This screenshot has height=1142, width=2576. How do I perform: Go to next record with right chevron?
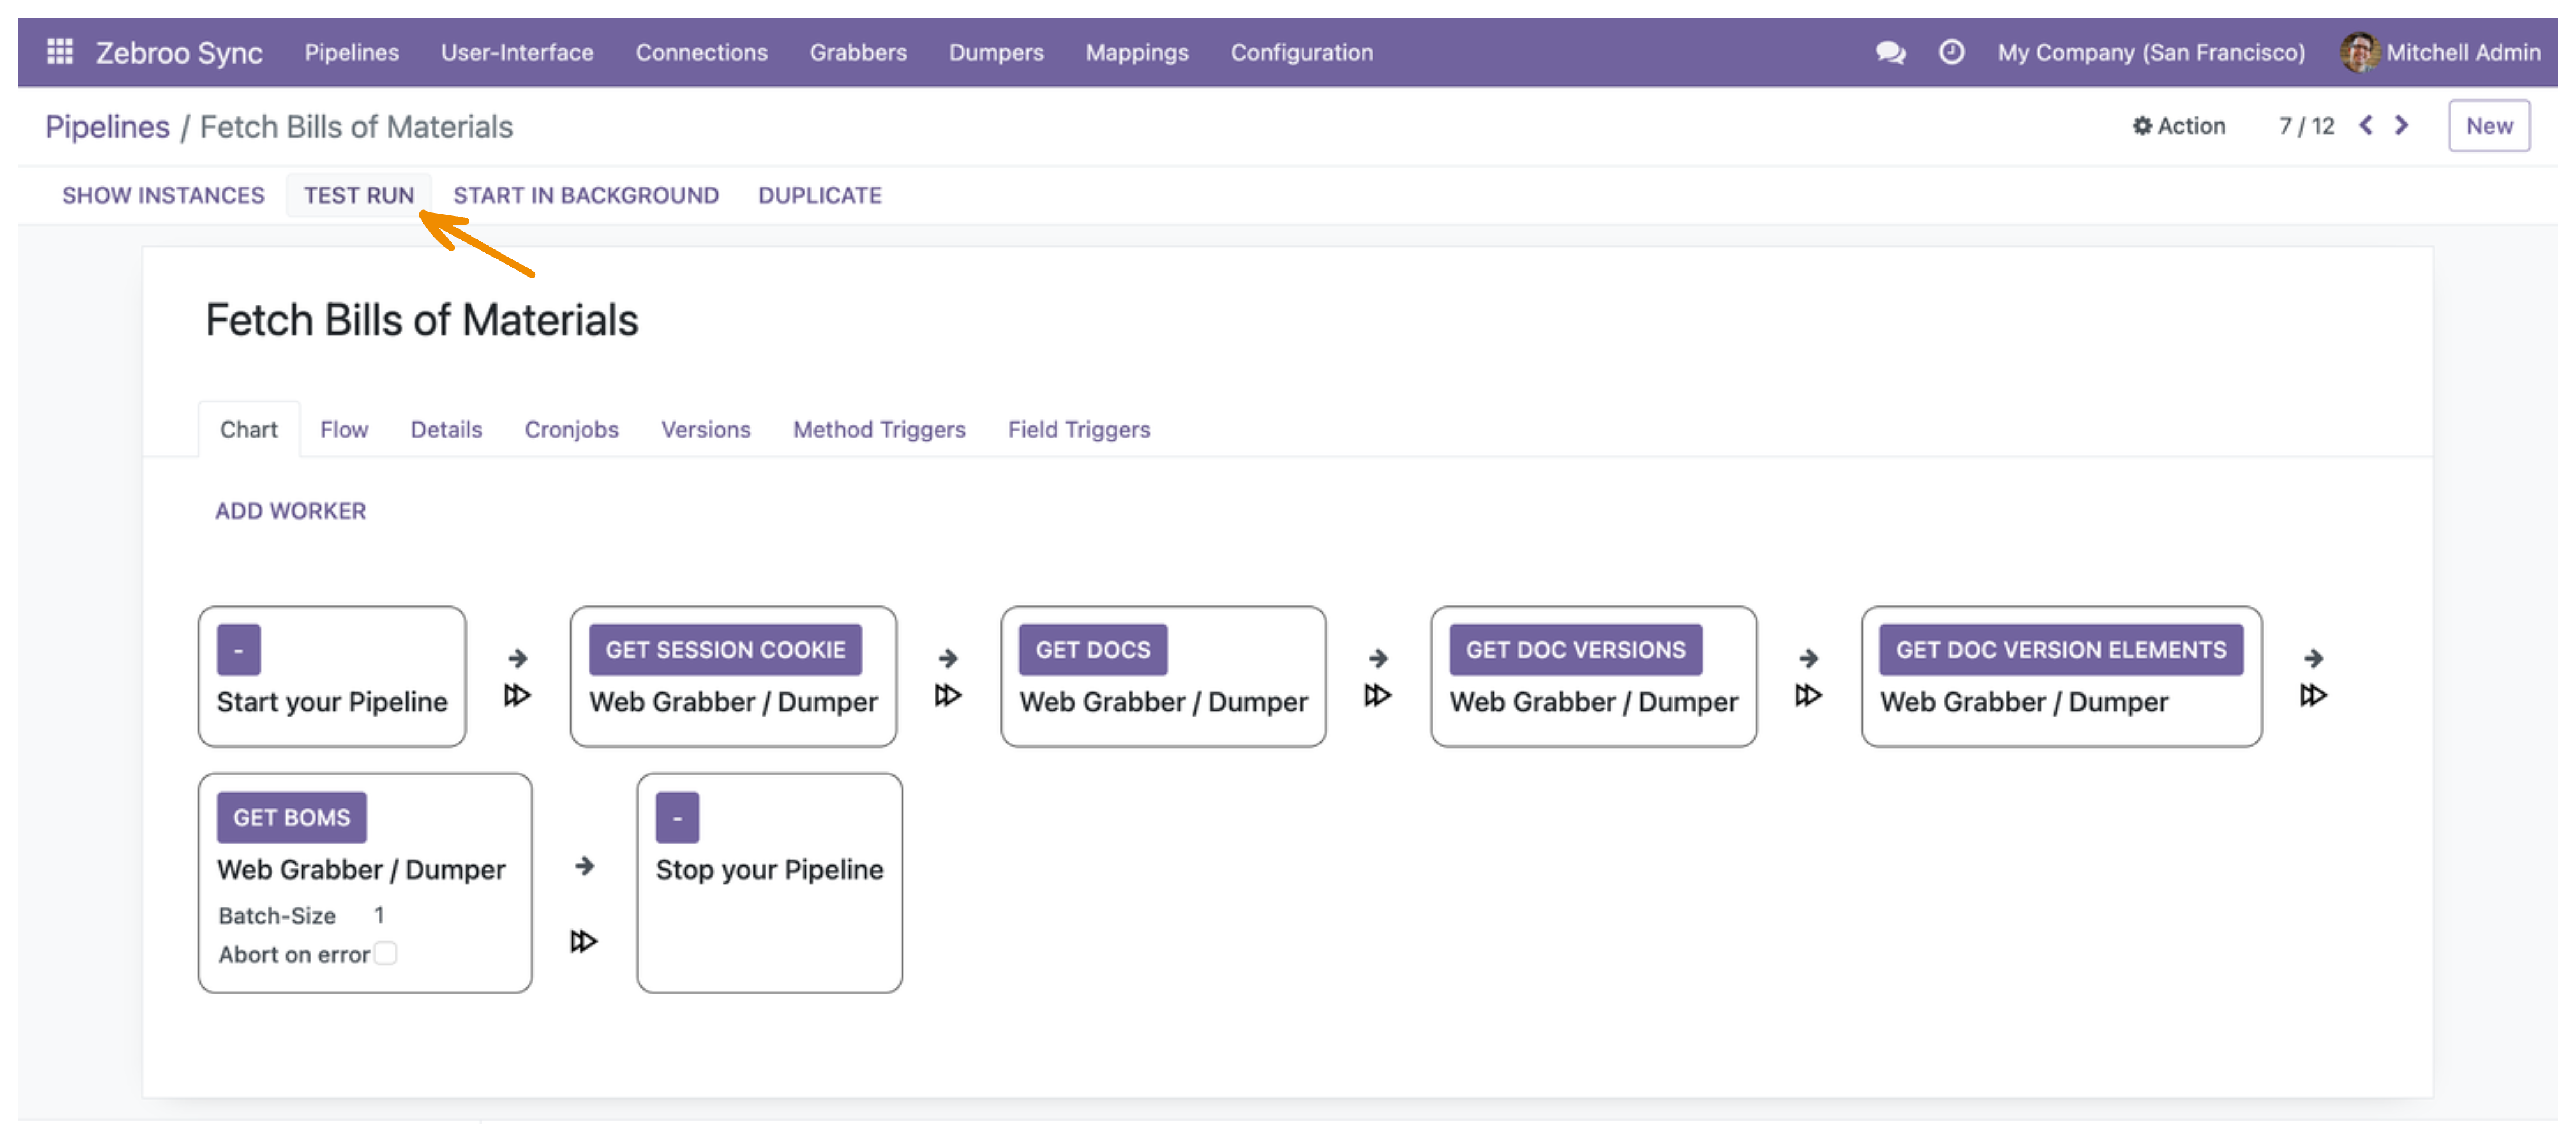tap(2401, 125)
